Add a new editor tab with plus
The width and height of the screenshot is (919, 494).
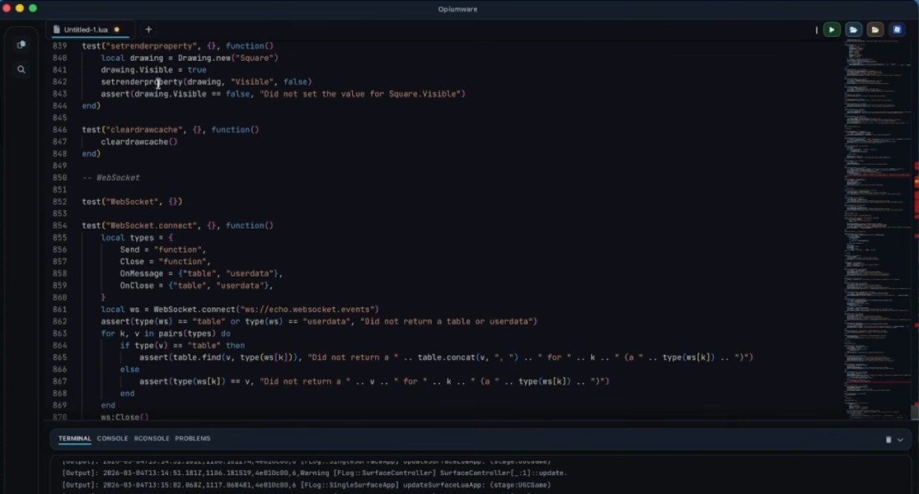point(148,30)
